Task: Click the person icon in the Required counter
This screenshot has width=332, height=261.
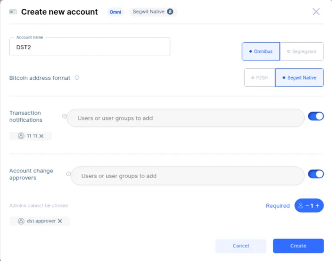Action: click(x=301, y=206)
